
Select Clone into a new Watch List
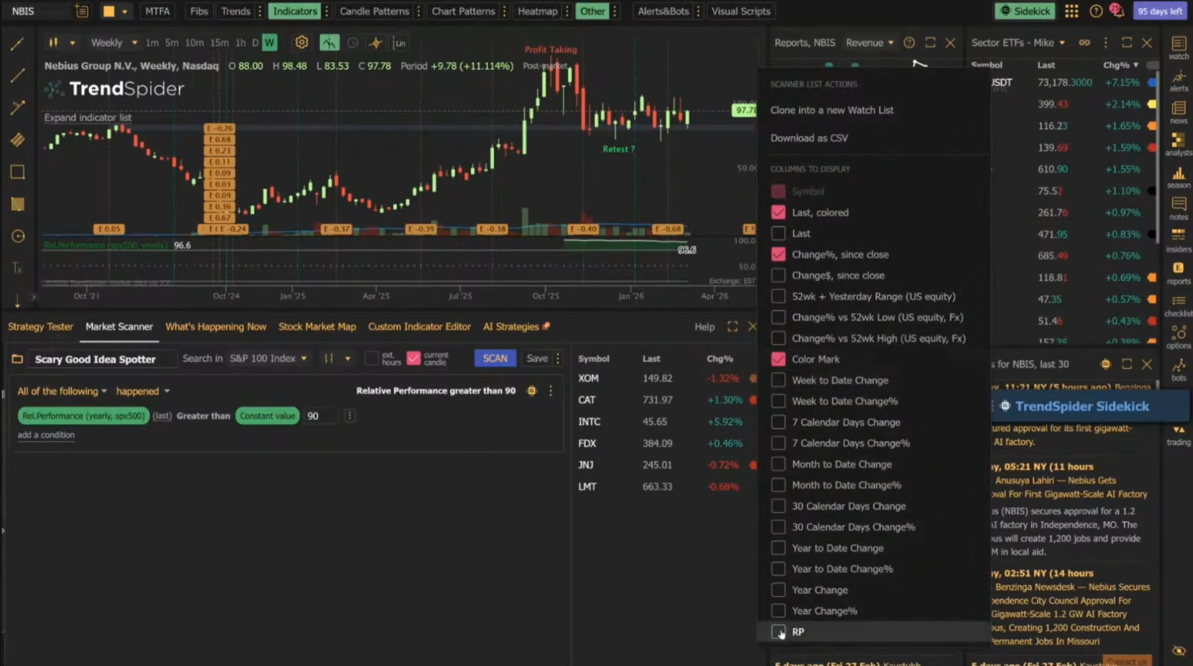coord(832,110)
